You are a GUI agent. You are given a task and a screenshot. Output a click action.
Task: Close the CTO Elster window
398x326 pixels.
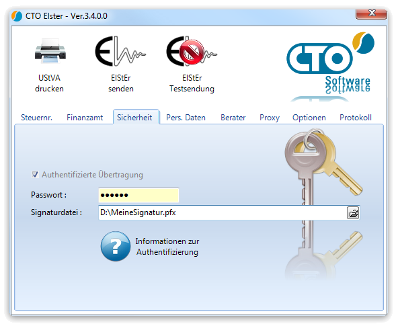(371, 13)
